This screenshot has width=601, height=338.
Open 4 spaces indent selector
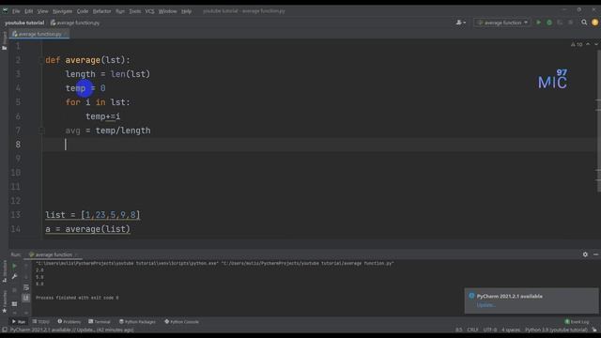click(x=511, y=330)
